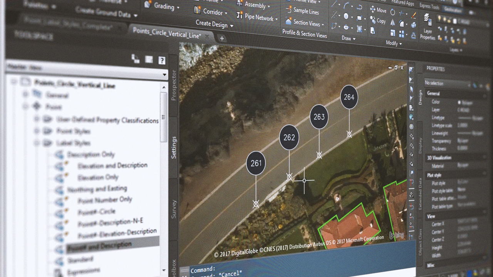The height and width of the screenshot is (277, 493).
Task: Select Point#-Description-N-E label style
Action: 110,222
